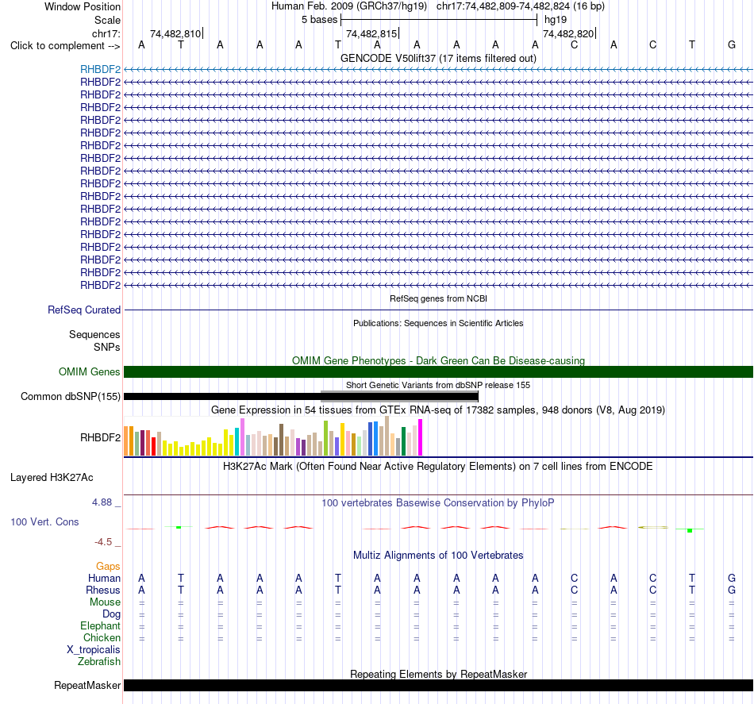Screen dimensions: 754x704
Task: Click the chr17: ruler label
Action: coord(106,33)
